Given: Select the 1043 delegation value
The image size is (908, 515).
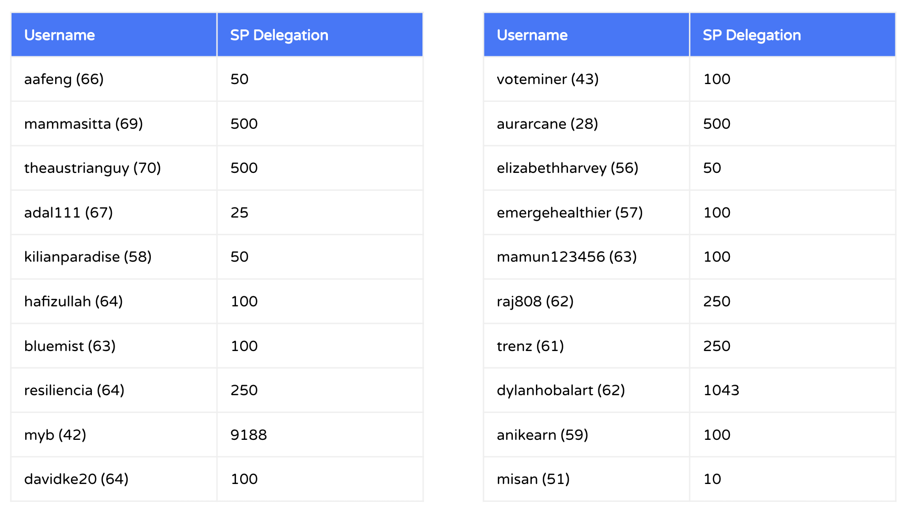Looking at the screenshot, I should point(721,390).
